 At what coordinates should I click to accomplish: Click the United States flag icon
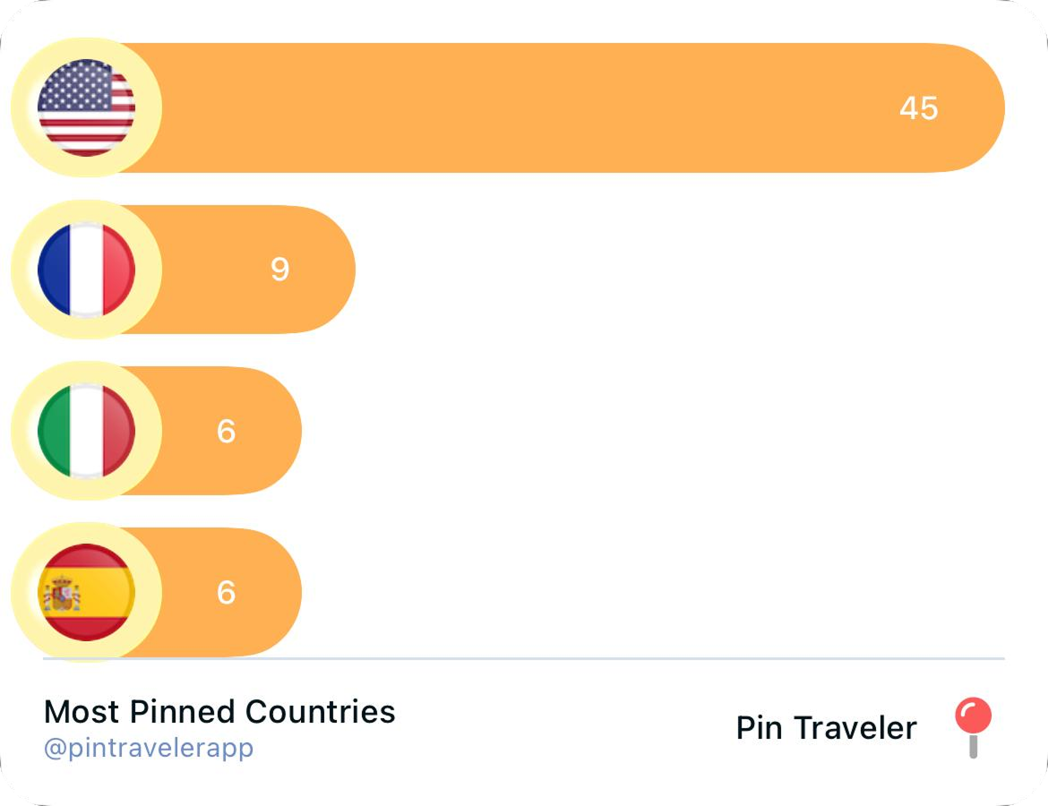(86, 107)
